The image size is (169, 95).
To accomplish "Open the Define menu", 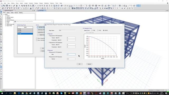I will [13, 3].
